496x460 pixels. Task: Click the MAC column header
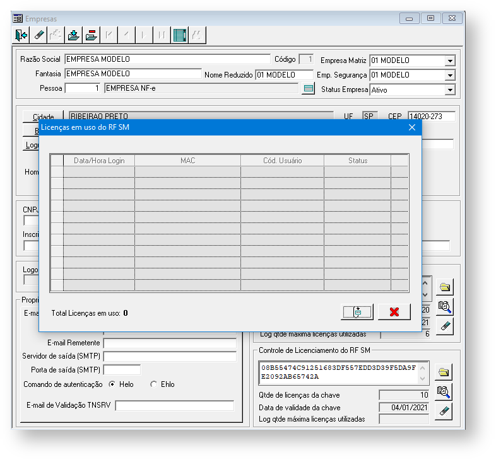pos(187,161)
